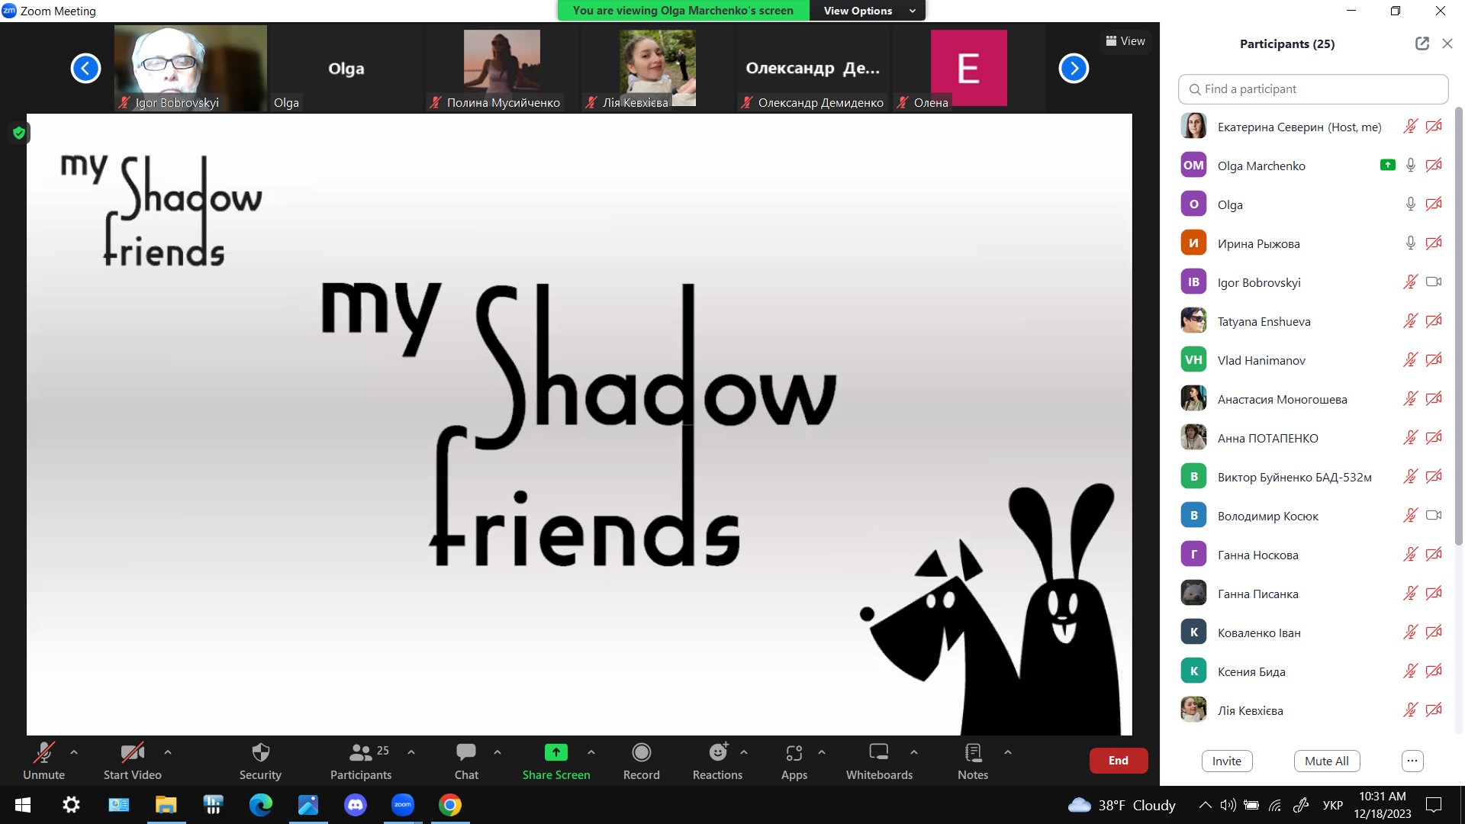Viewport: 1465px width, 824px height.
Task: Open the Whiteboards icon
Action: click(878, 753)
